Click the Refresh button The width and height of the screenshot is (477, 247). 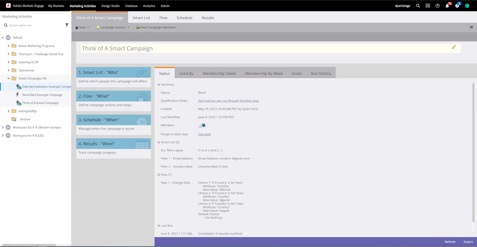[450, 242]
